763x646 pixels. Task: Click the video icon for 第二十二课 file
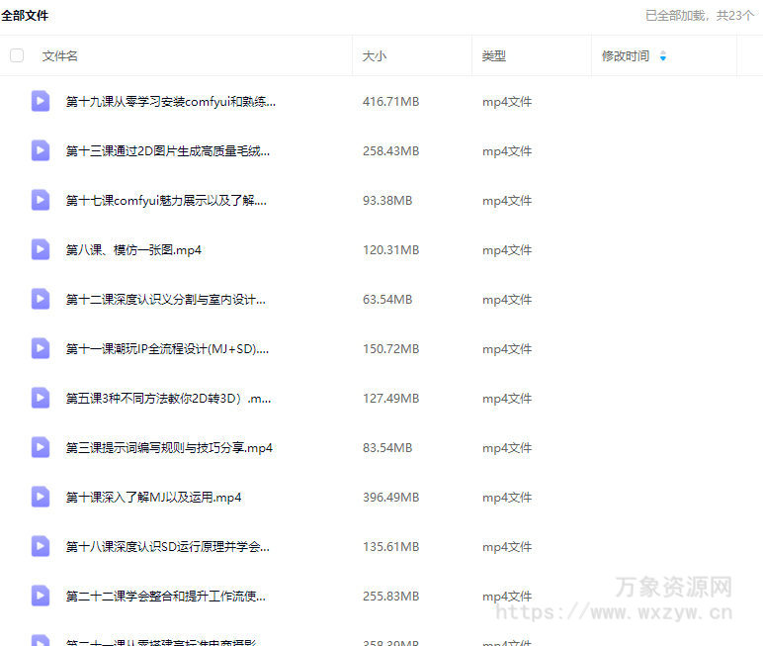click(41, 596)
